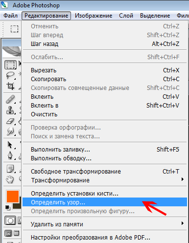Select the Lasso tool
This screenshot has width=189, height=243.
(10, 75)
